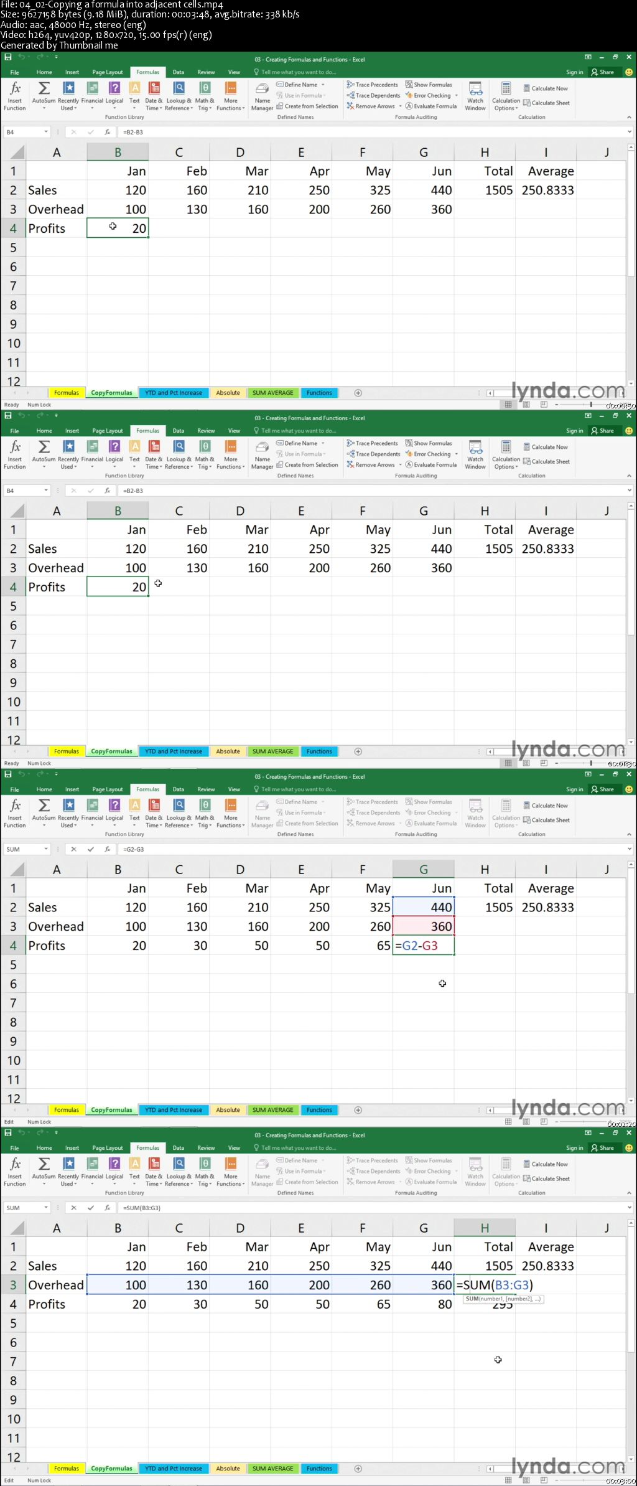This screenshot has width=637, height=1486.
Task: Open Home ribbon tab in top frame
Action: pyautogui.click(x=44, y=72)
